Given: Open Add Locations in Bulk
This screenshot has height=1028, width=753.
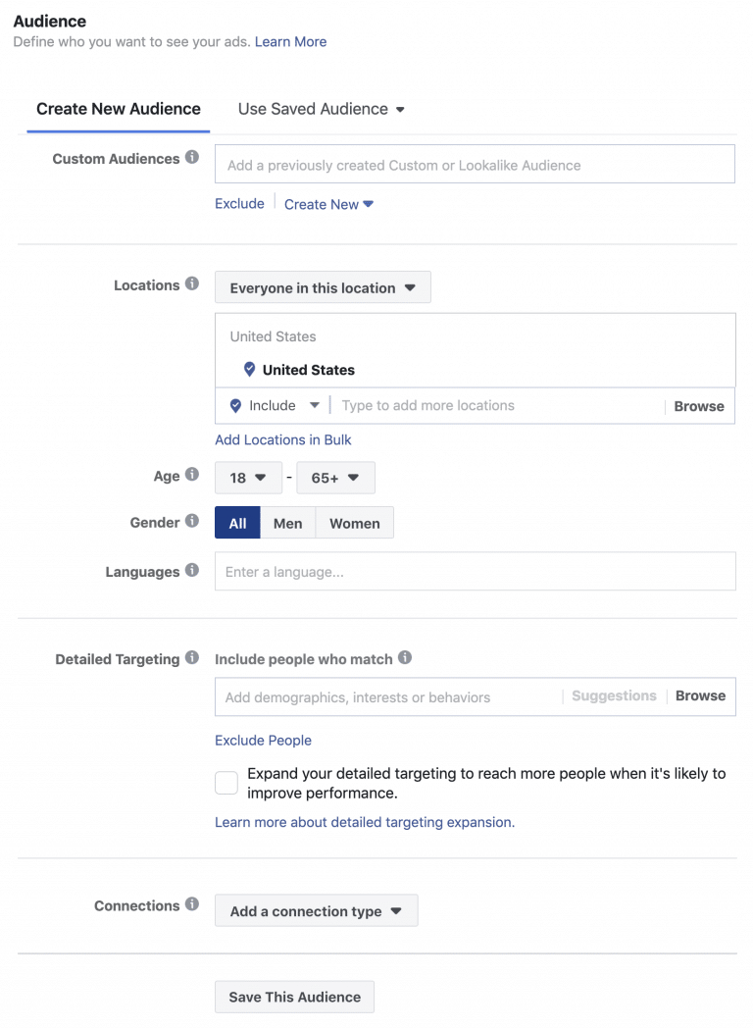Looking at the screenshot, I should (282, 439).
